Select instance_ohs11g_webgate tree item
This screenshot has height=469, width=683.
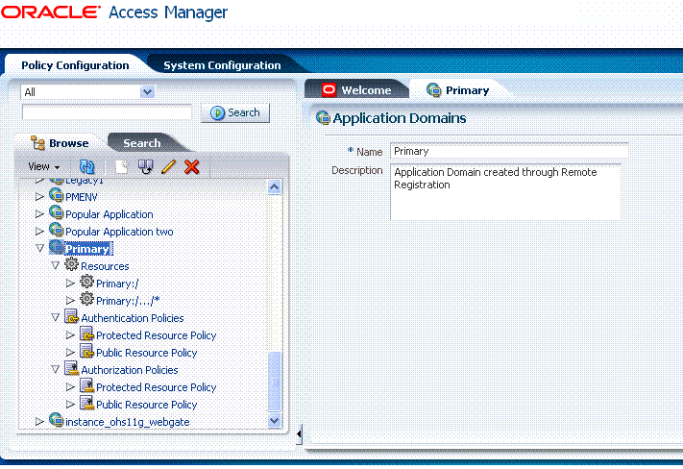click(127, 422)
